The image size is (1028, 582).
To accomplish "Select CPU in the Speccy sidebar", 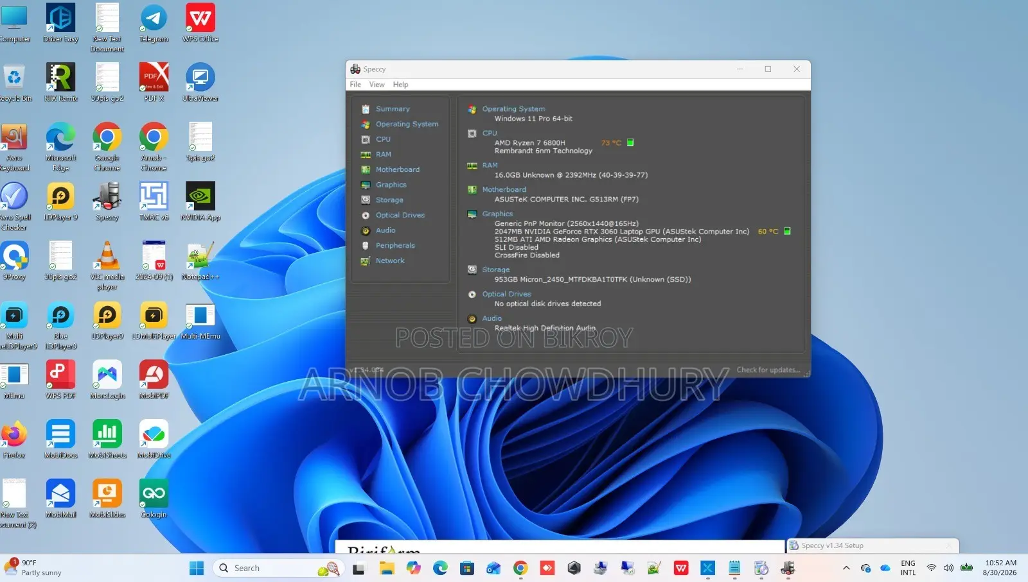I will click(383, 139).
